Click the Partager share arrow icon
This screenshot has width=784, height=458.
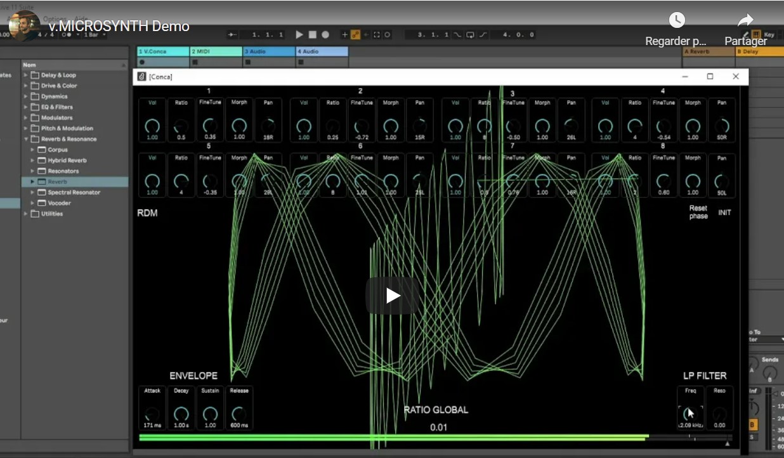coord(745,20)
